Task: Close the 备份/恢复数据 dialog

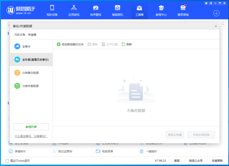Action: coord(216,26)
